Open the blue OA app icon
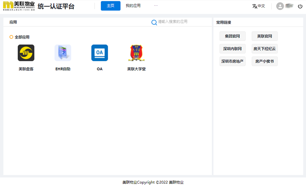The height and width of the screenshot is (188, 306). coord(100,53)
